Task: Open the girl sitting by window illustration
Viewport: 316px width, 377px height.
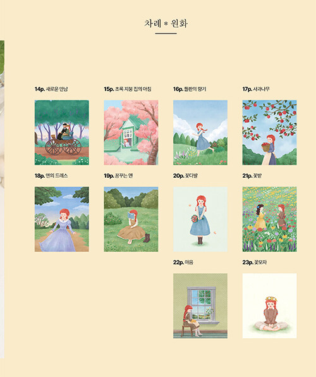Action: (200, 306)
